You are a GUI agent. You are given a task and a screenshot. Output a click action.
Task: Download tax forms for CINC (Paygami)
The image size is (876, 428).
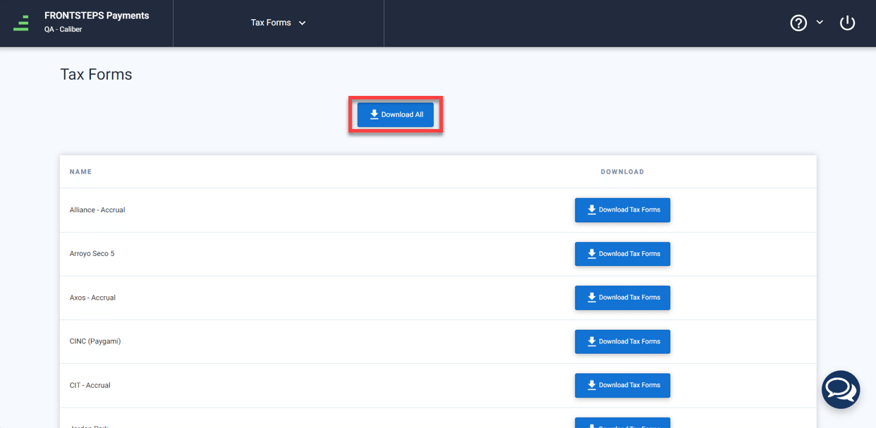(x=622, y=341)
